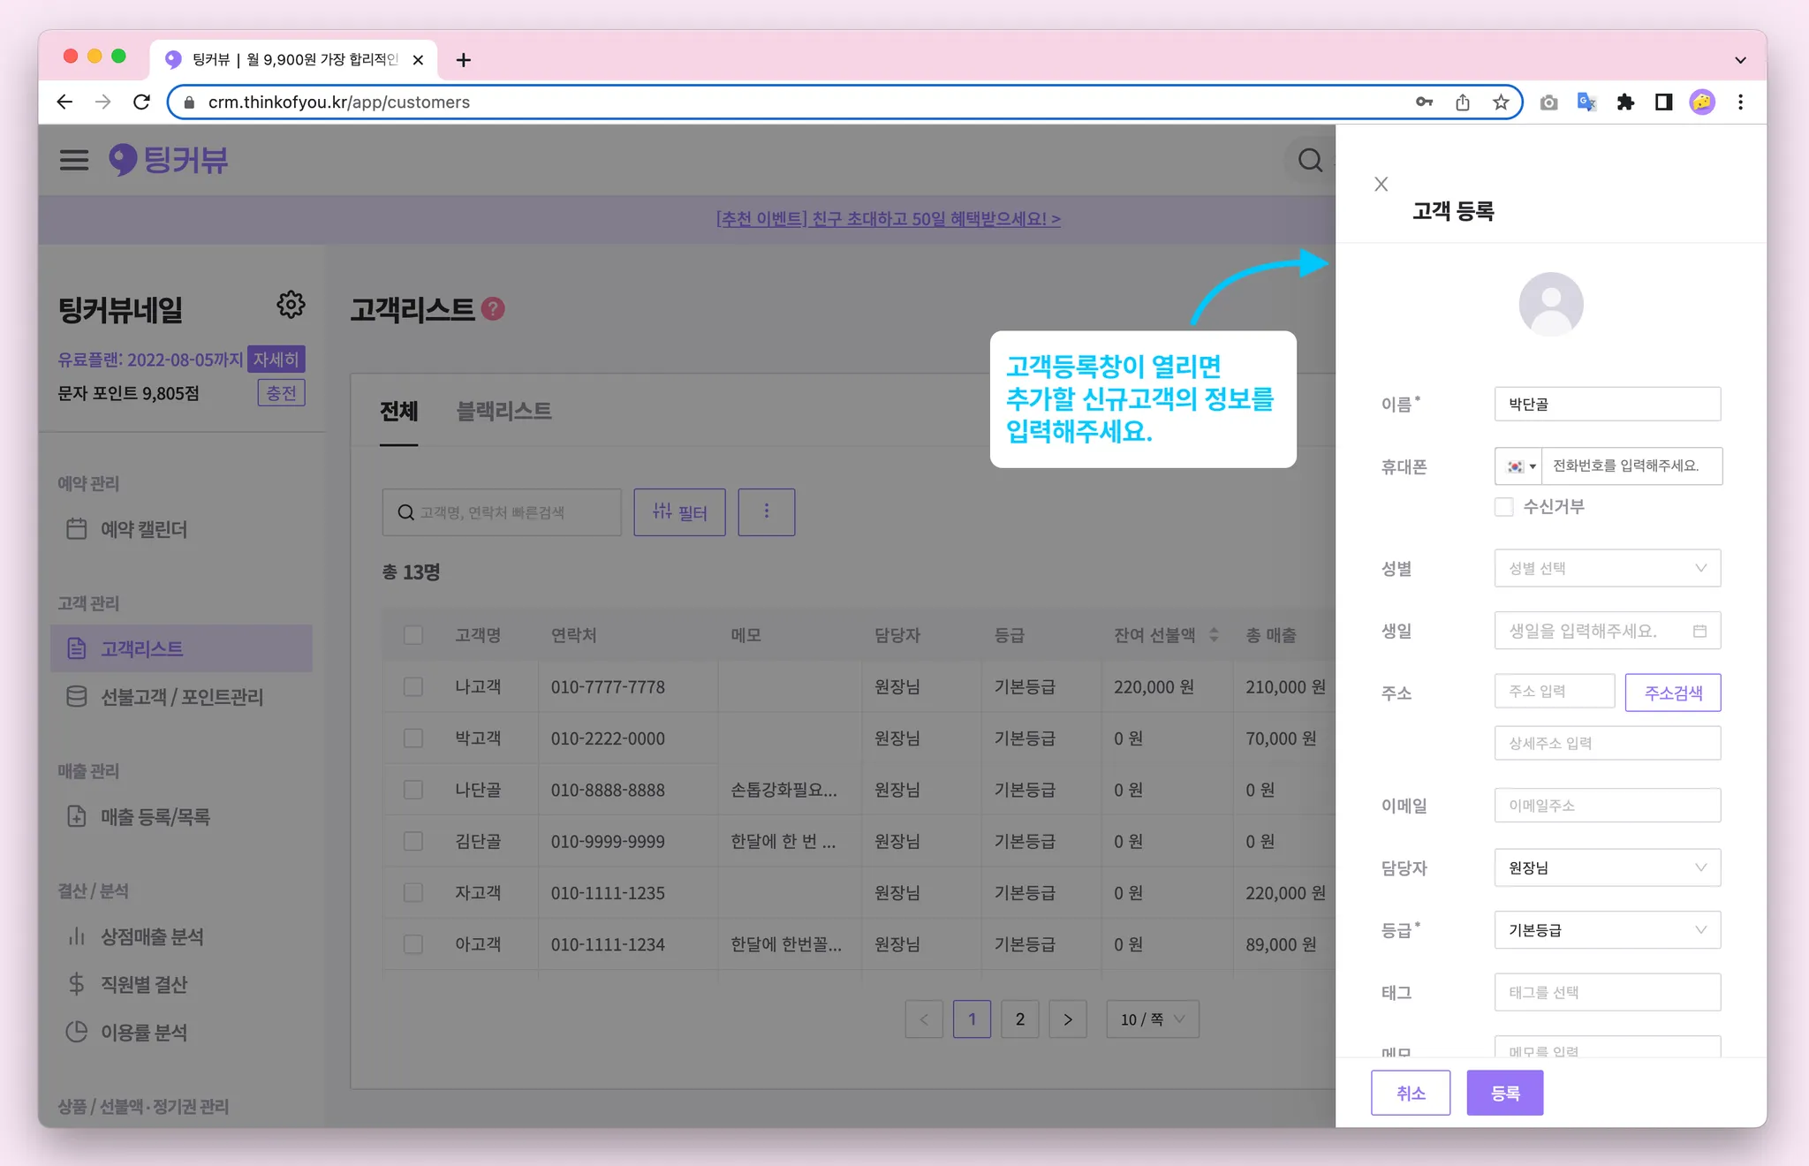Click the search magnifier icon in header
Image resolution: width=1809 pixels, height=1166 pixels.
pos(1310,160)
